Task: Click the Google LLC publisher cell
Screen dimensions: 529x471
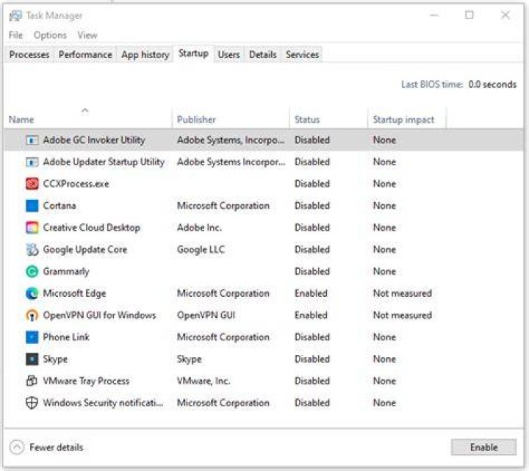Action: tap(201, 250)
